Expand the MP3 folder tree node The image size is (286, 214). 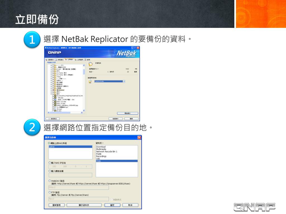pos(51,71)
